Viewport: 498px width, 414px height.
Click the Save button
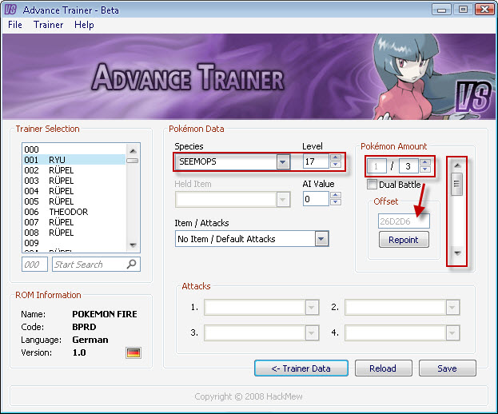tap(447, 368)
